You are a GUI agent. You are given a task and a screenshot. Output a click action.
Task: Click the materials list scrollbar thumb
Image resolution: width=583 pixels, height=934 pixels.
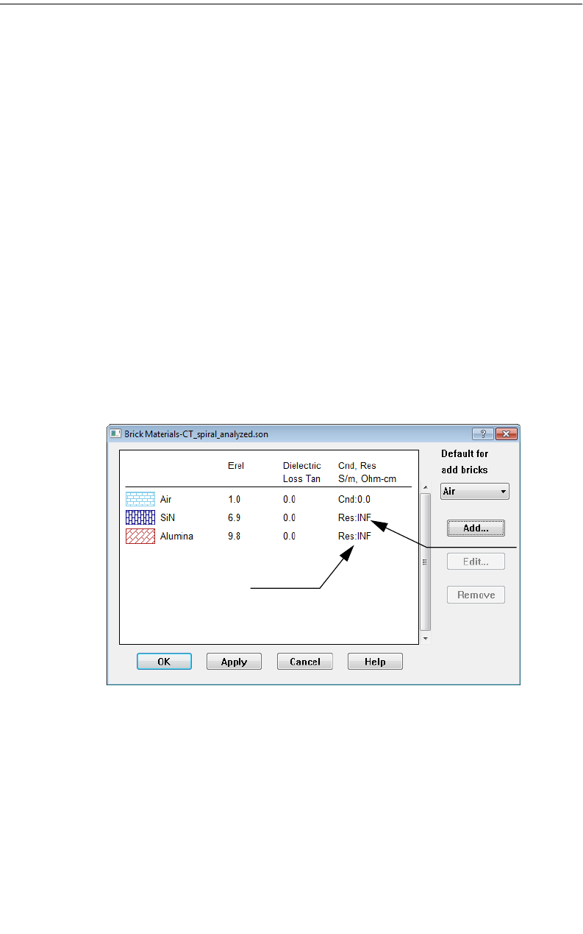tap(425, 562)
